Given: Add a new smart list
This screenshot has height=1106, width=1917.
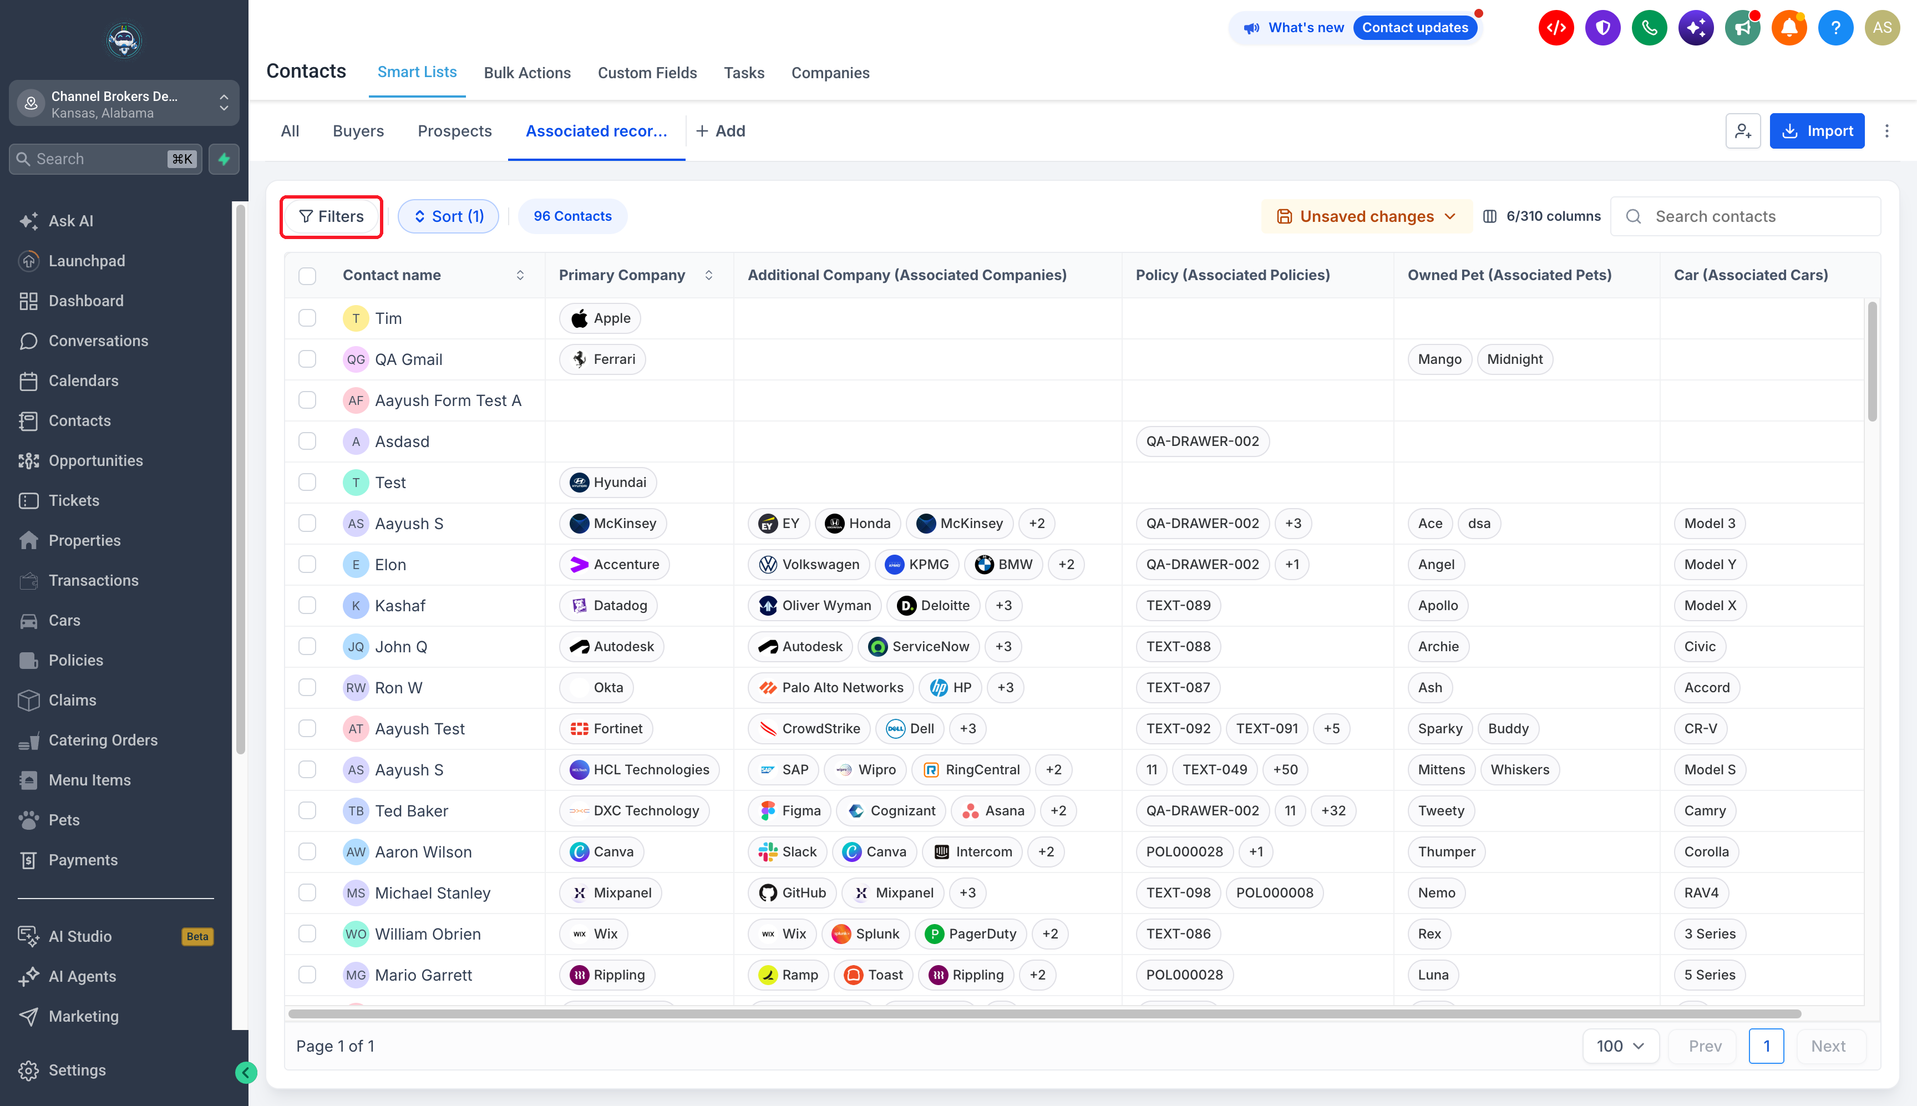Looking at the screenshot, I should point(720,131).
